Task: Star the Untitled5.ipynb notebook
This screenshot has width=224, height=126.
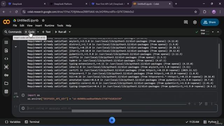Action: [x=43, y=20]
